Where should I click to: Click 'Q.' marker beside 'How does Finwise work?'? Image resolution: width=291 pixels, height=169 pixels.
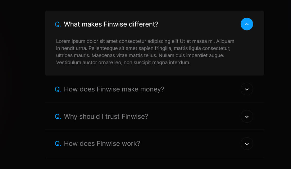tap(58, 143)
